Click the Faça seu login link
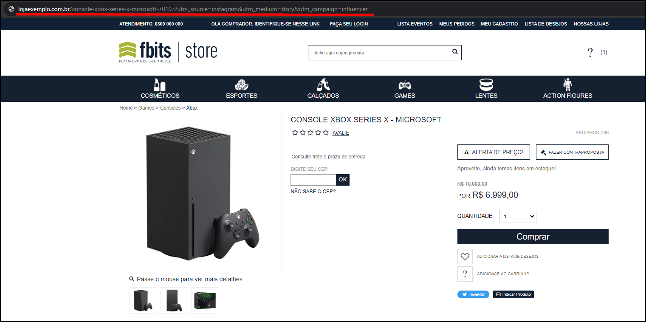The height and width of the screenshot is (322, 646). click(349, 24)
